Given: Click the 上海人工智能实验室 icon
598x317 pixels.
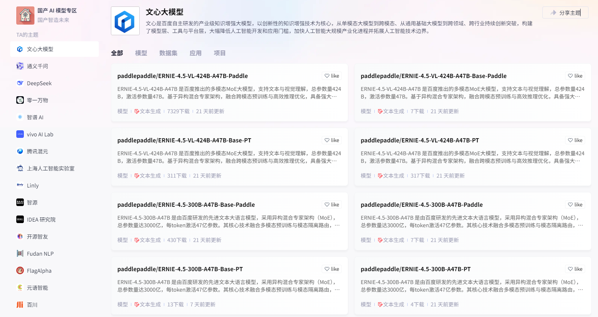Looking at the screenshot, I should click(x=20, y=168).
